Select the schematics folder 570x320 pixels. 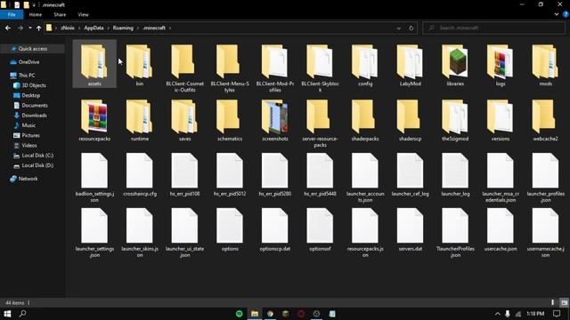click(230, 120)
